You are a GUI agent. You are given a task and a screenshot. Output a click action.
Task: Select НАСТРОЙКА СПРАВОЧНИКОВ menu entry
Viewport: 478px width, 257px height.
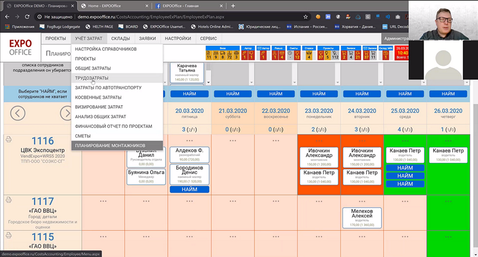[117, 49]
